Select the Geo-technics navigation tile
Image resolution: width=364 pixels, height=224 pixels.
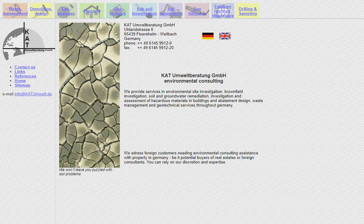pyautogui.click(x=118, y=11)
